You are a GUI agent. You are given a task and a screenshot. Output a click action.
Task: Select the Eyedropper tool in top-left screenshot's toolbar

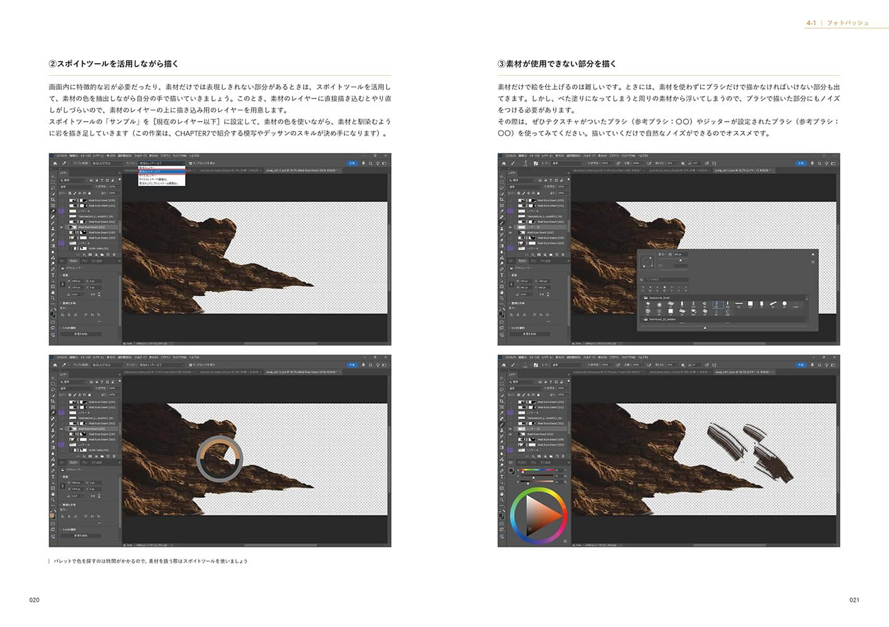pyautogui.click(x=53, y=211)
